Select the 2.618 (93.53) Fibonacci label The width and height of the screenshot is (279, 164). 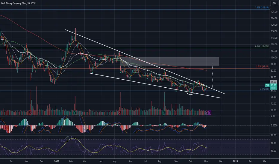click(262, 66)
